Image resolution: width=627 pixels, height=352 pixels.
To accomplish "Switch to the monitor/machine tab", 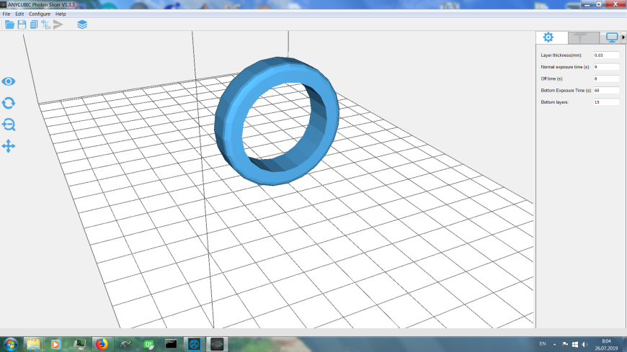I will tap(611, 37).
